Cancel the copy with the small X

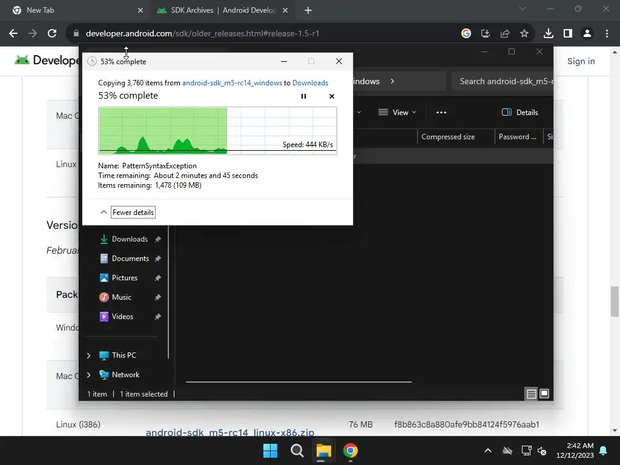click(x=332, y=96)
